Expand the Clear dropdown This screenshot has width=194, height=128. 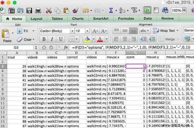tap(33, 40)
